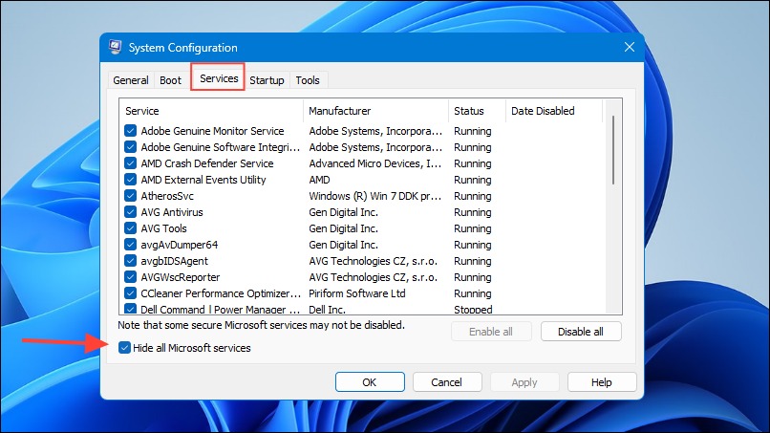Toggle the AVGWscReporter checkbox
The width and height of the screenshot is (770, 433).
tap(130, 276)
